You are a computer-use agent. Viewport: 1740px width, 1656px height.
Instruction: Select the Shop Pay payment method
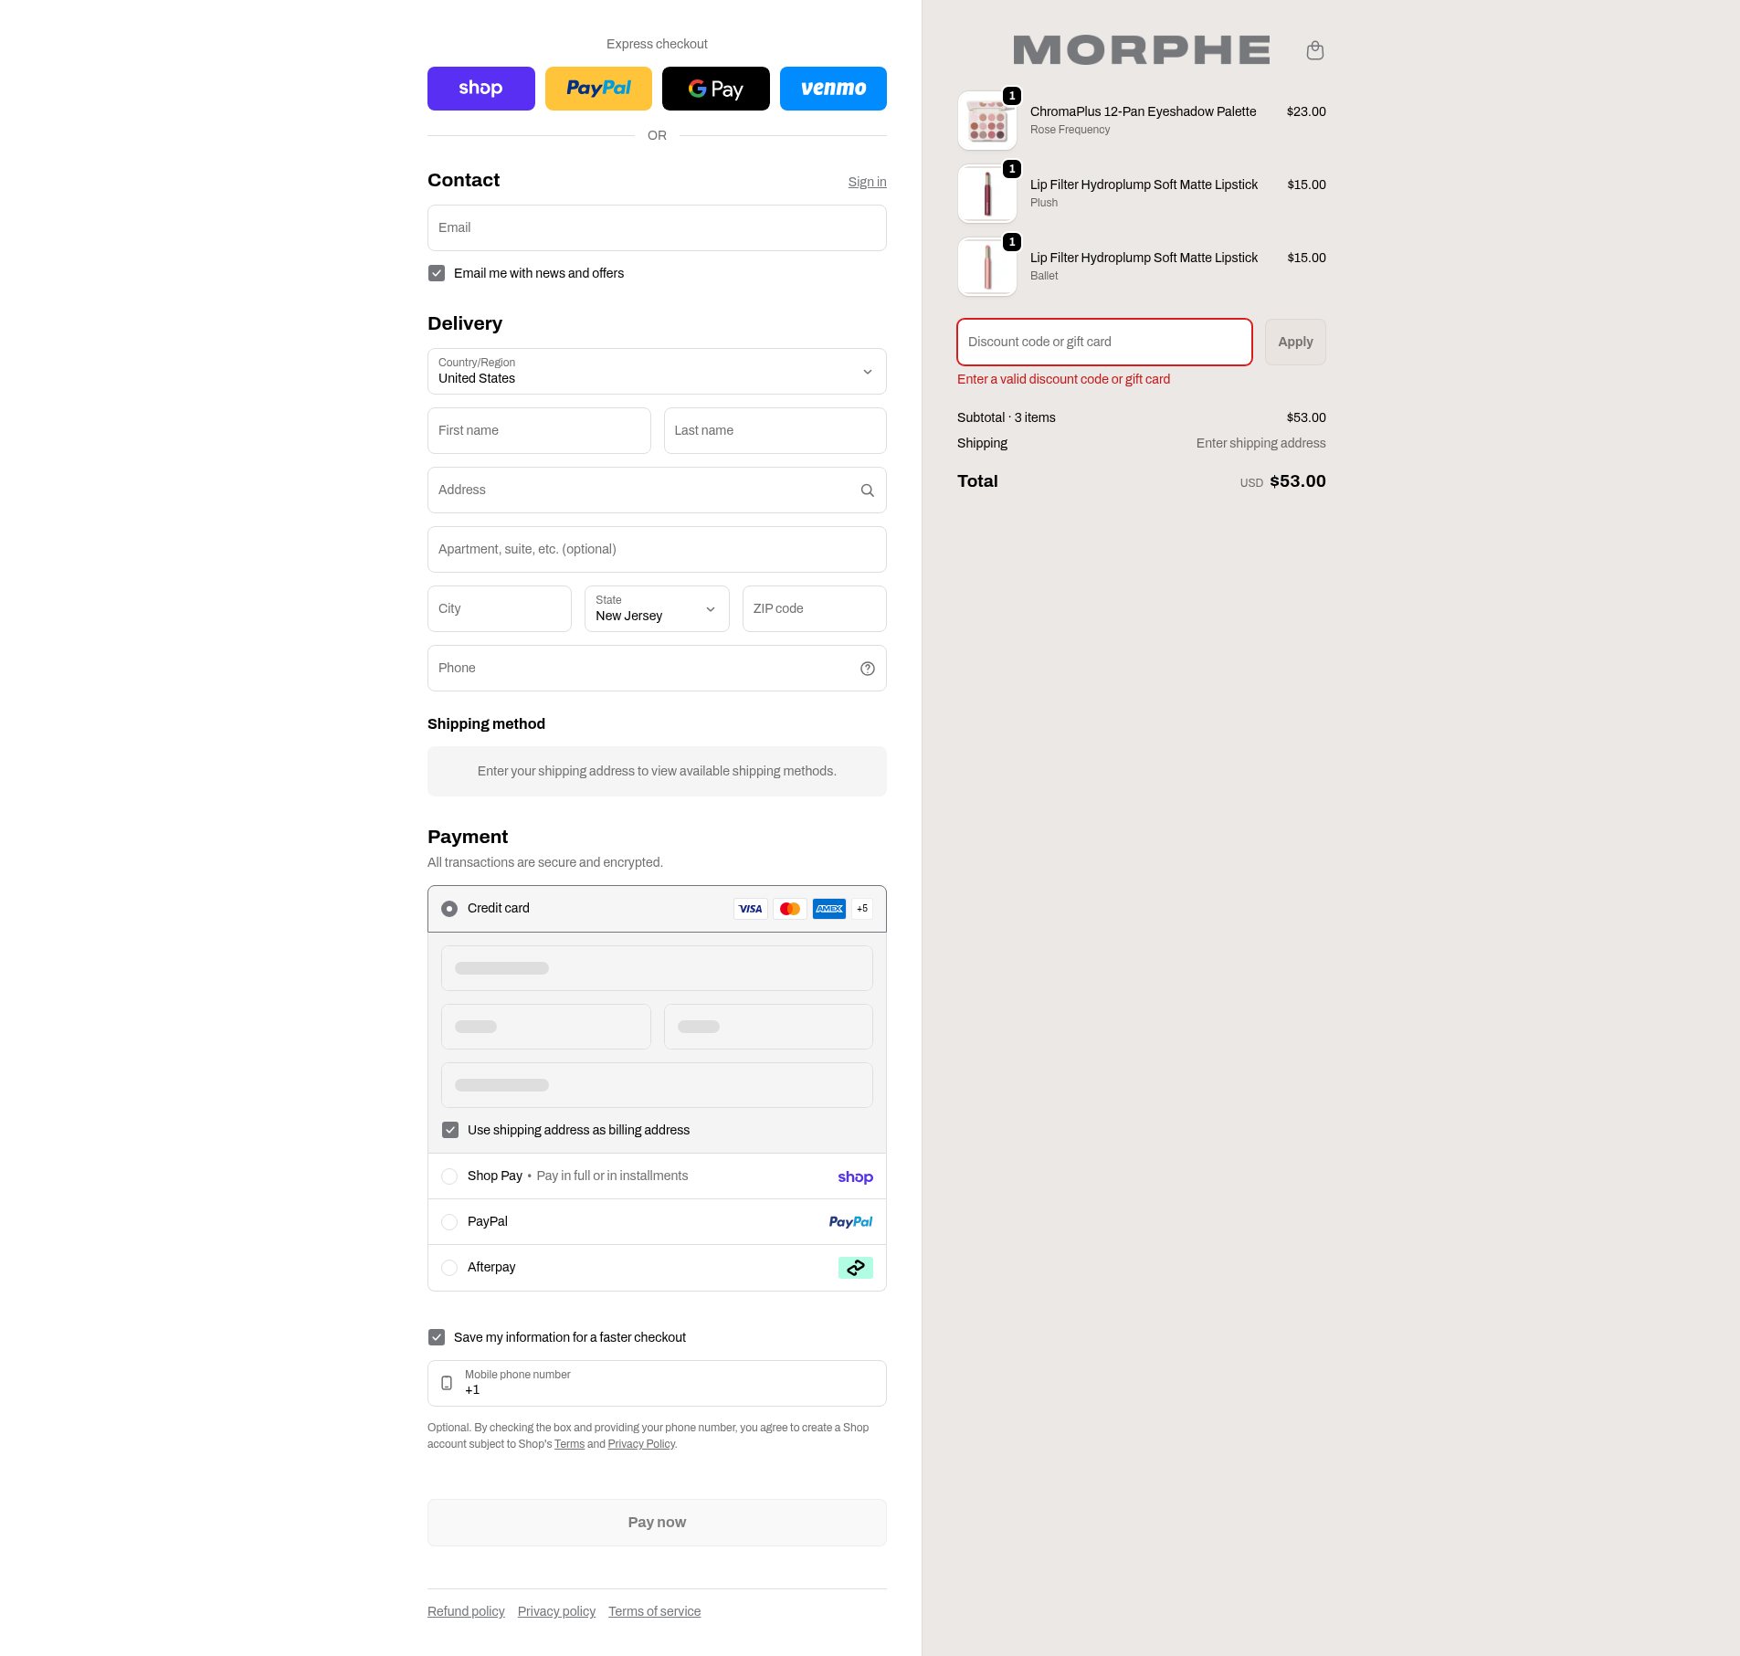point(449,1176)
